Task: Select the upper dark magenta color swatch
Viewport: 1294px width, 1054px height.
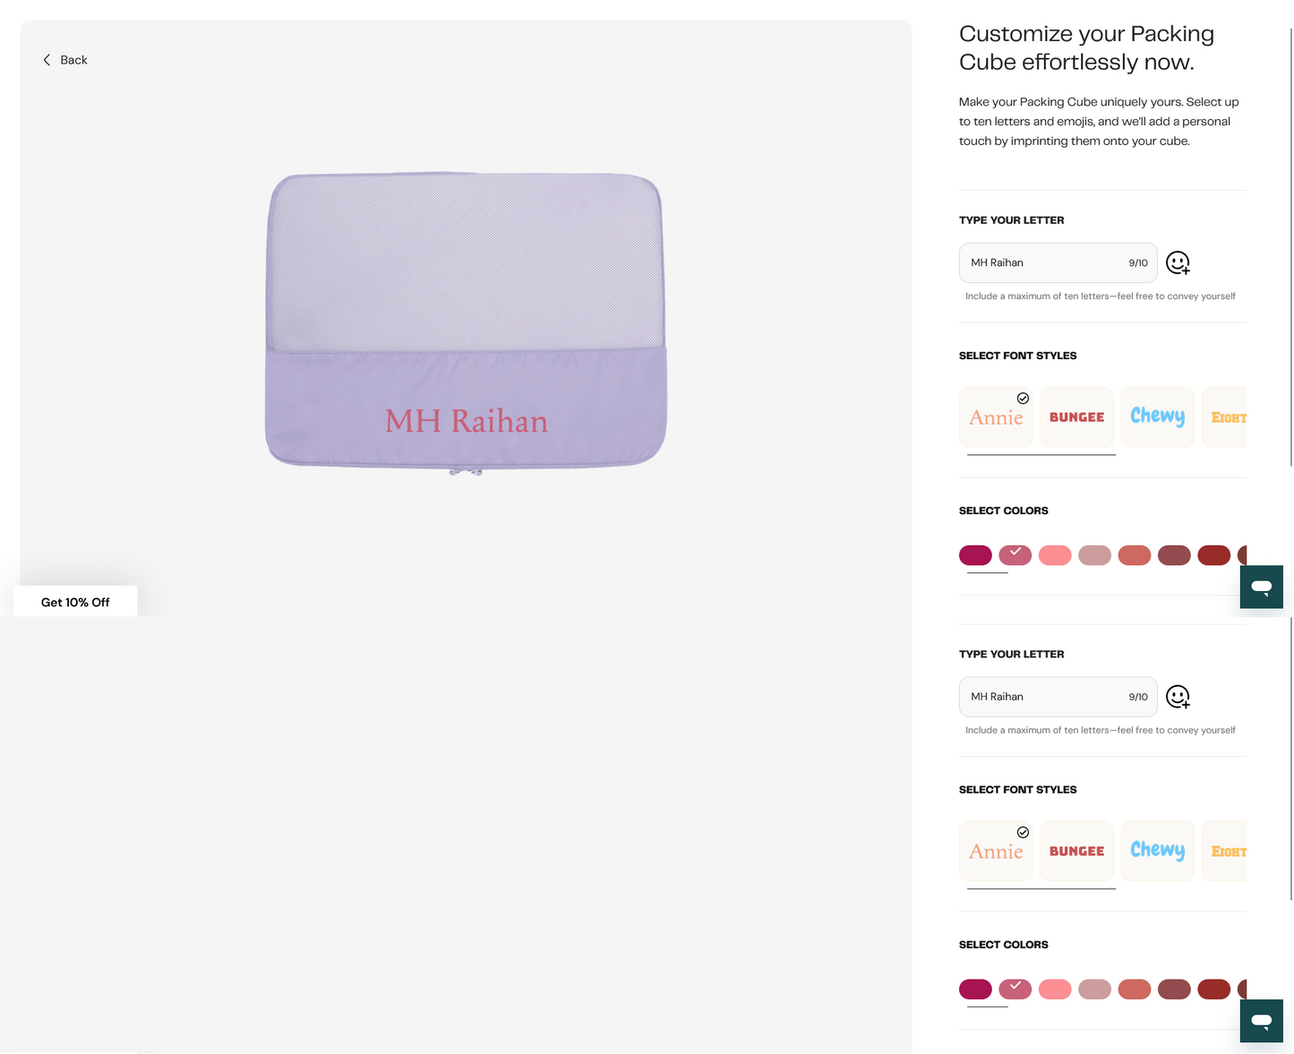Action: [975, 555]
